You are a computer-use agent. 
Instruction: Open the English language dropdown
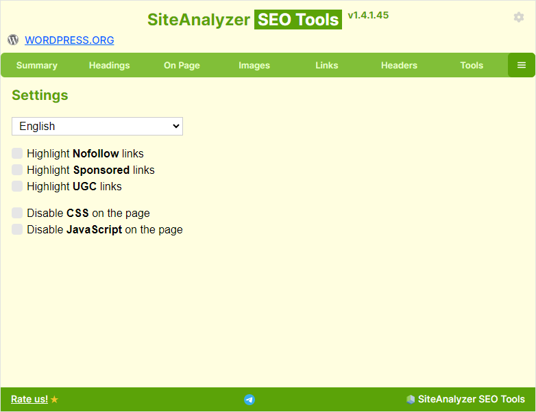pos(97,127)
